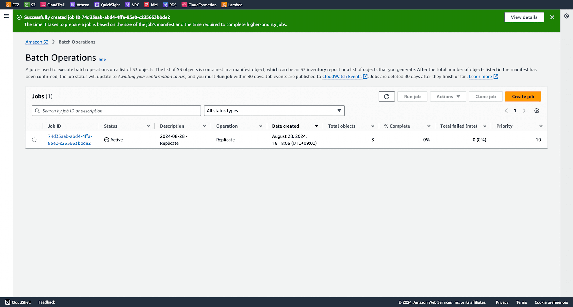Click View details in the banner
573x307 pixels.
(x=524, y=17)
